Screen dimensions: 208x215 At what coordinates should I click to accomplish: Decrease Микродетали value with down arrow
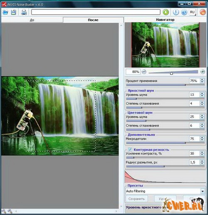[x=202, y=140]
